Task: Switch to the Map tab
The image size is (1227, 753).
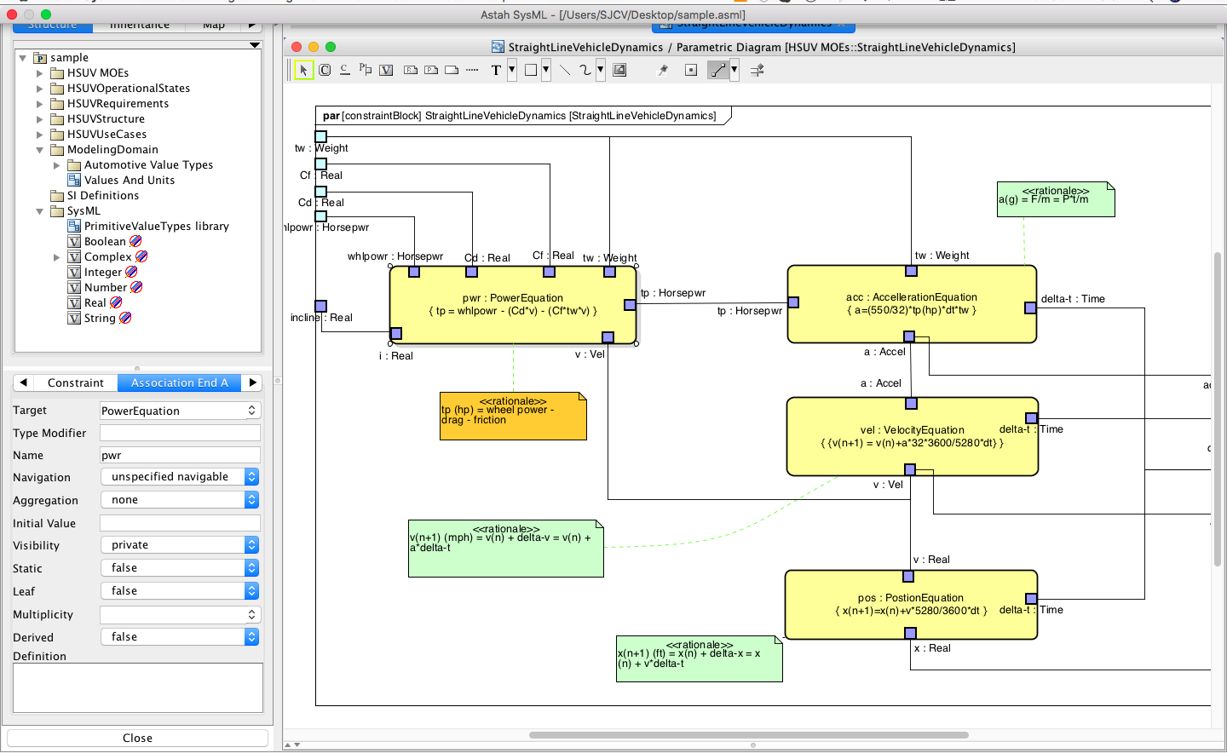Action: click(214, 26)
